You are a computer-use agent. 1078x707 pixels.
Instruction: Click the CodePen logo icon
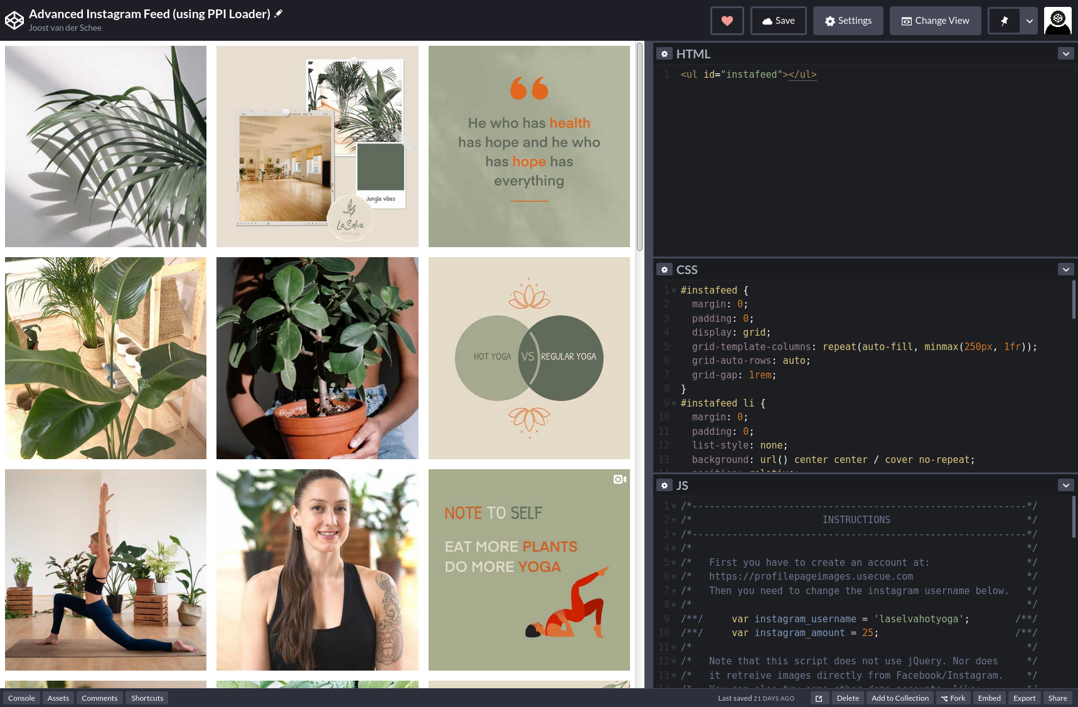pos(14,21)
